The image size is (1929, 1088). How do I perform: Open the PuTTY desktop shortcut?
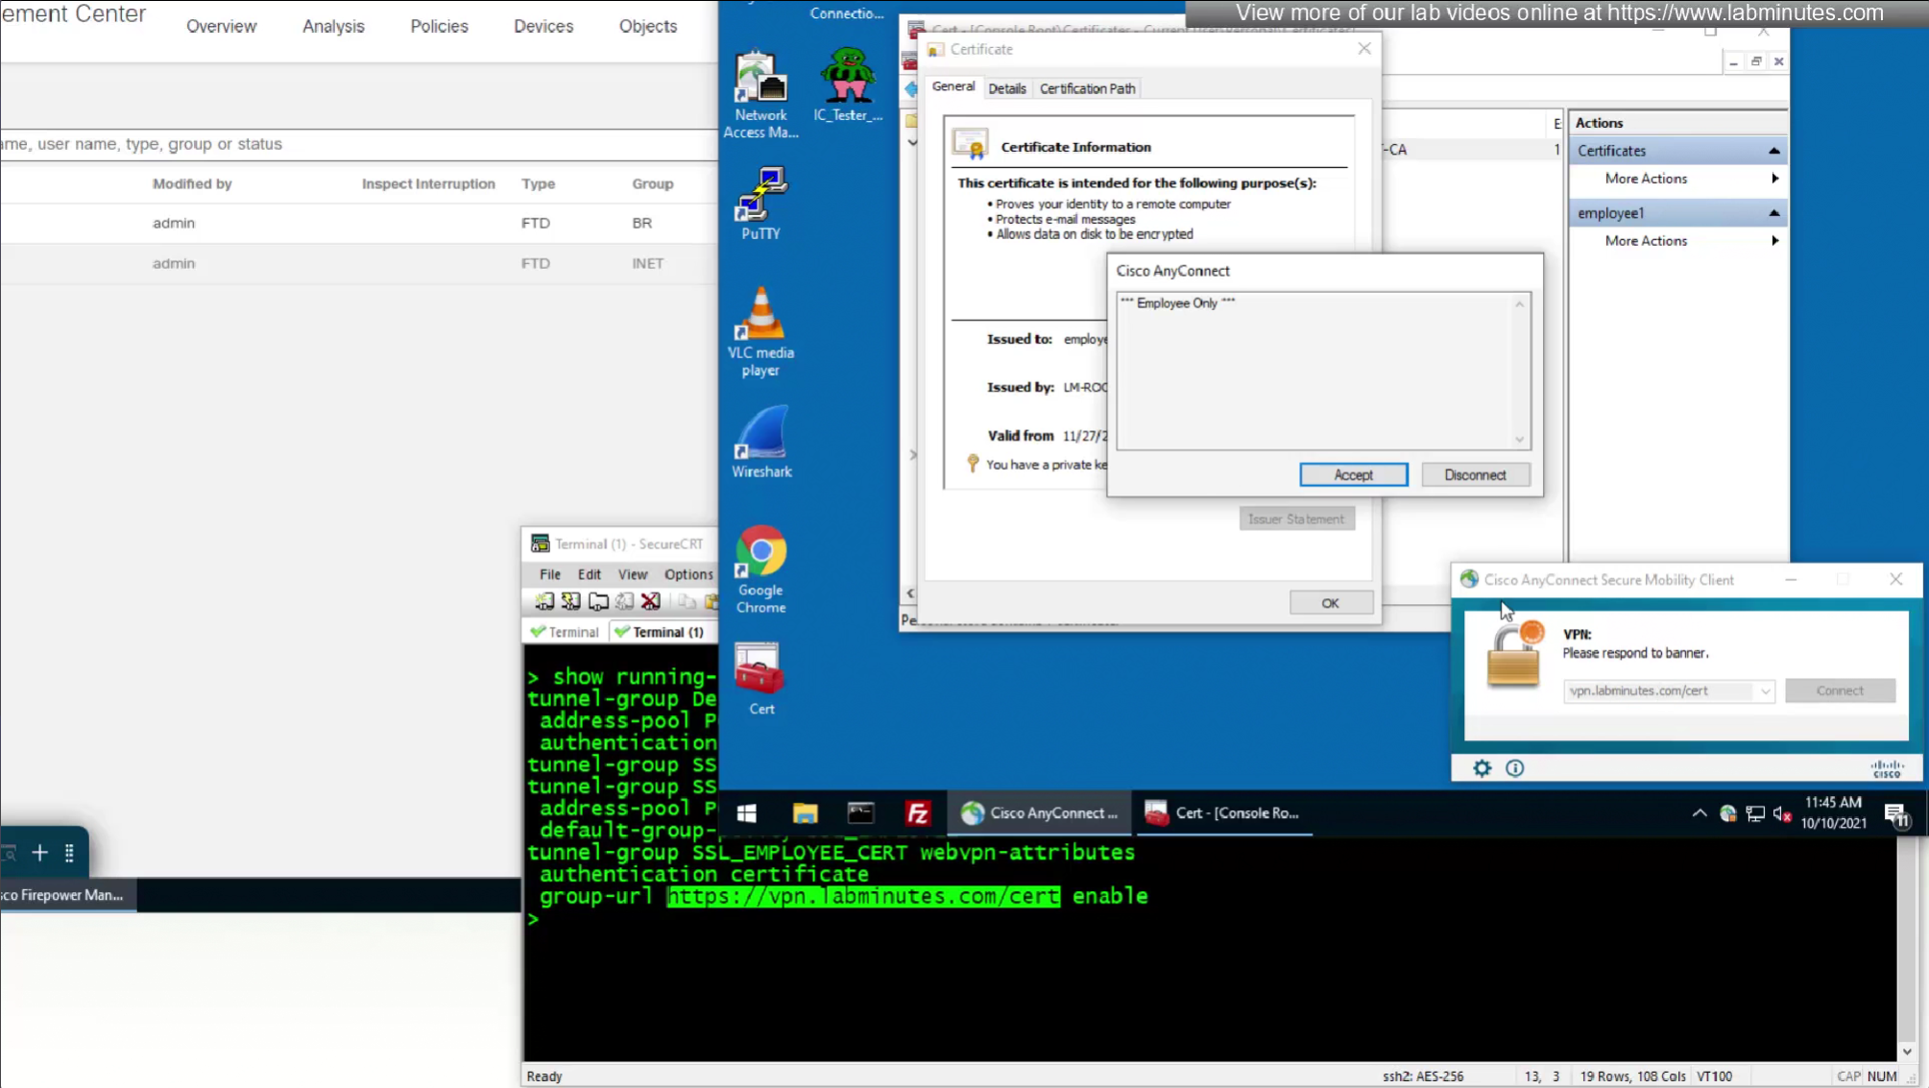pyautogui.click(x=760, y=200)
